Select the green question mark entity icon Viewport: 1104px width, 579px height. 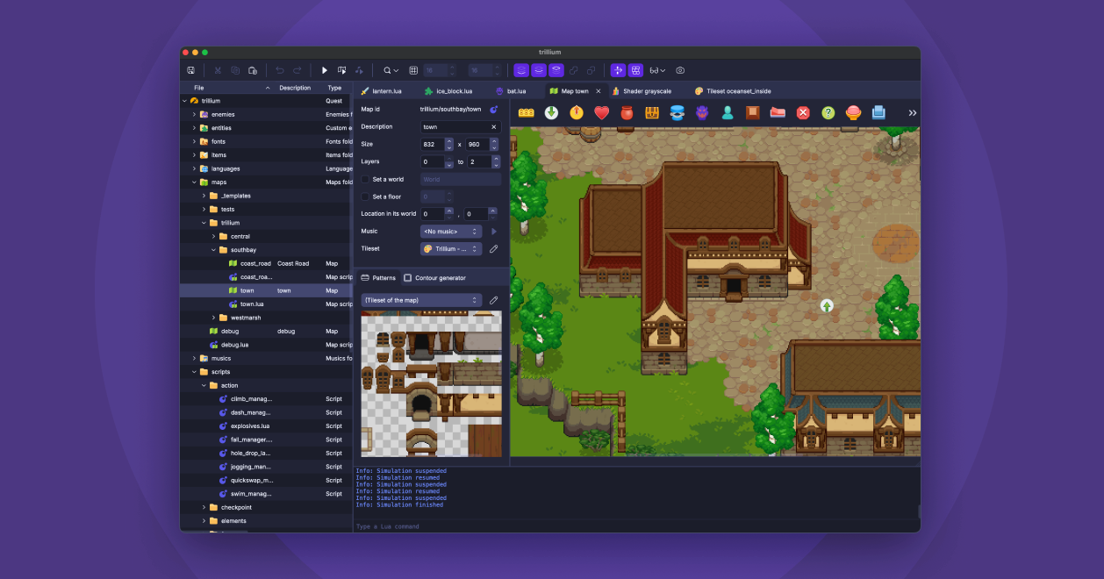[x=828, y=112]
